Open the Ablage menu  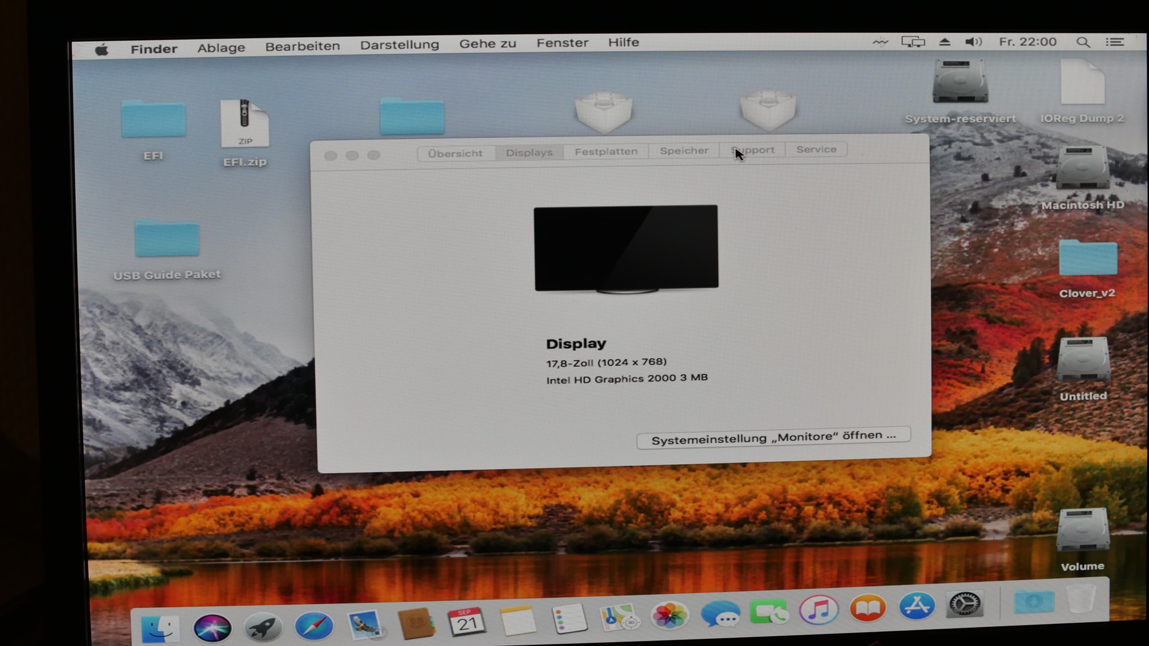tap(221, 47)
